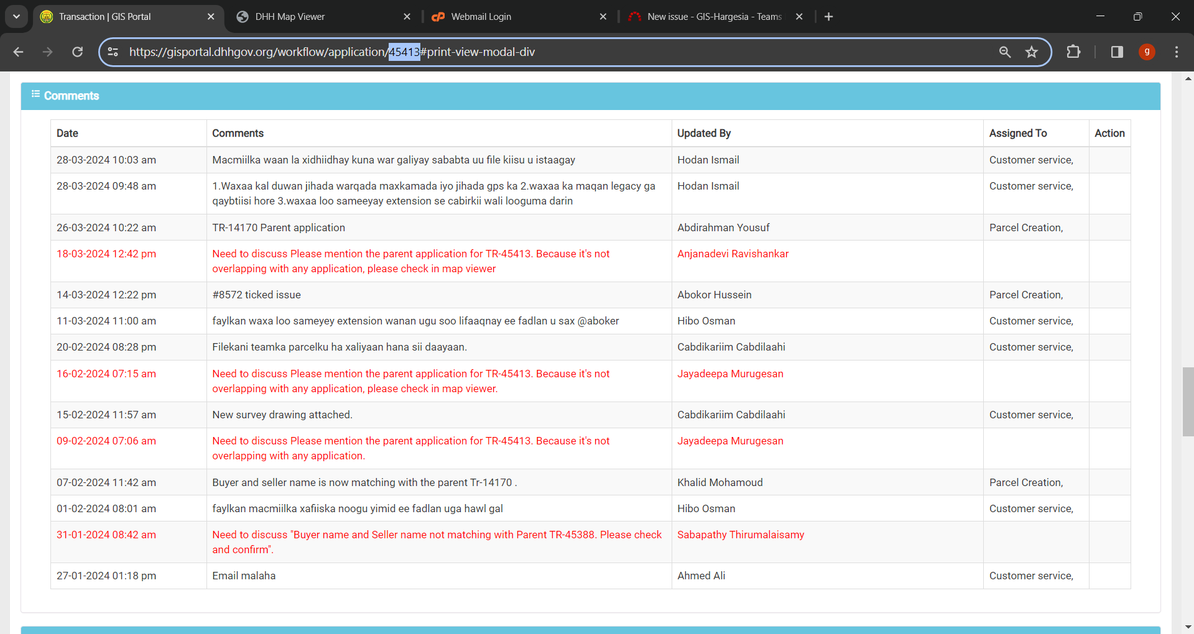Screen dimensions: 1194x634
Task: Select the #8572 ticked issue comment
Action: click(256, 295)
